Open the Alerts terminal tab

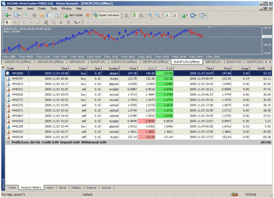pyautogui.click(x=62, y=187)
